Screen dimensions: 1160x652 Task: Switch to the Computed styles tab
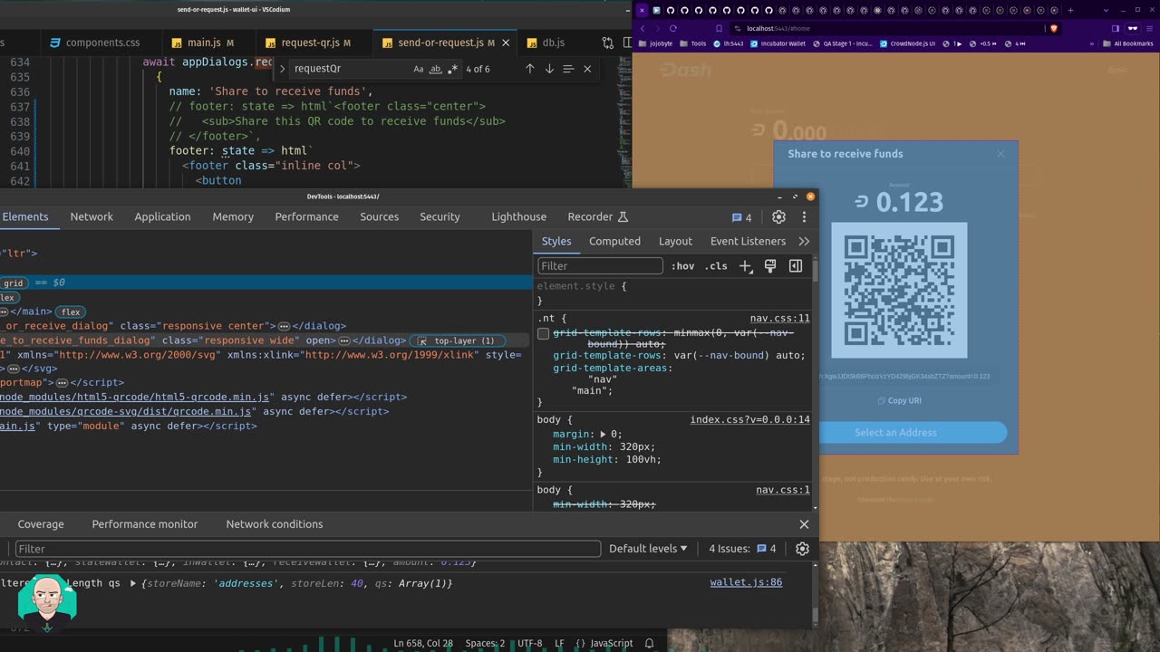coord(614,241)
